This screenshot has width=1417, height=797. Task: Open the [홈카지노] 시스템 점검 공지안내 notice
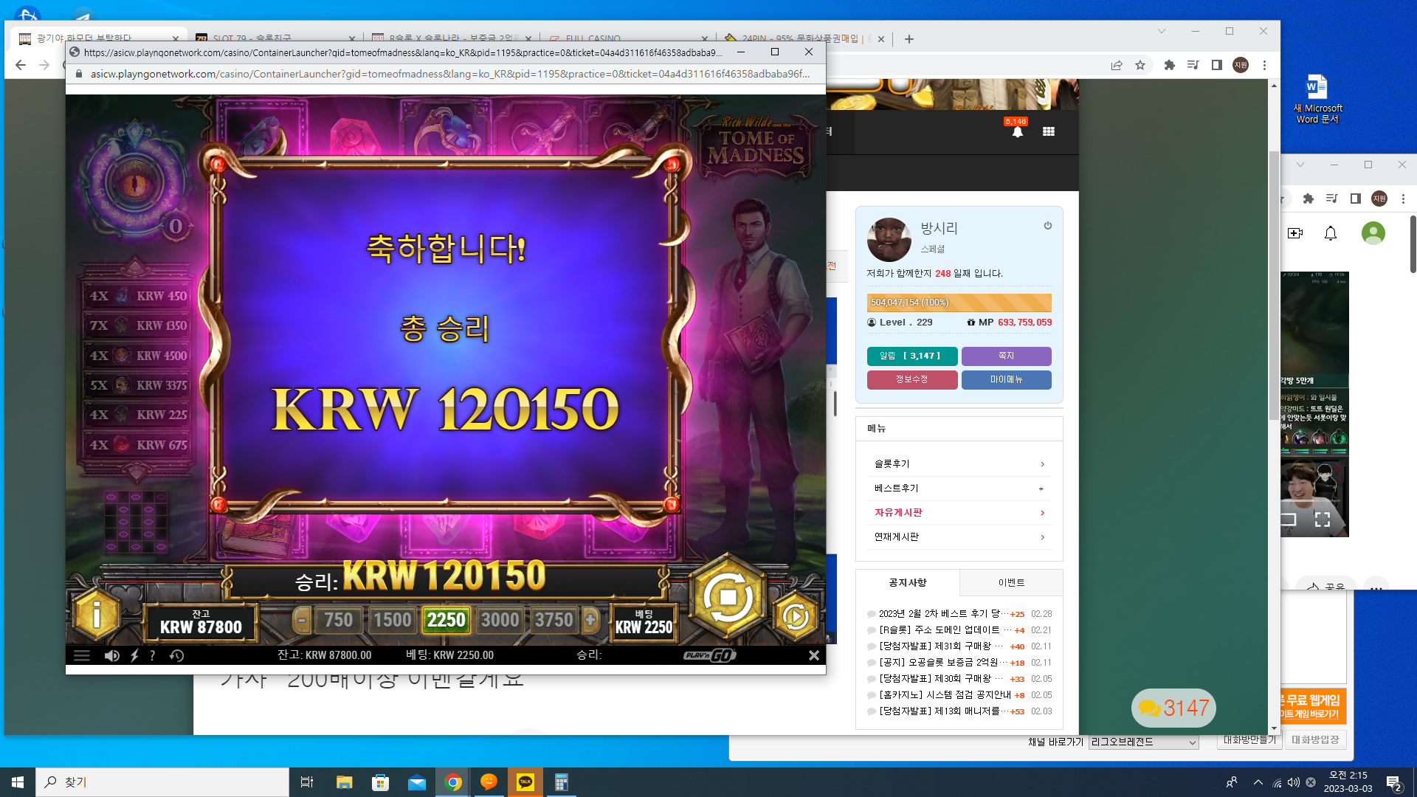point(945,695)
